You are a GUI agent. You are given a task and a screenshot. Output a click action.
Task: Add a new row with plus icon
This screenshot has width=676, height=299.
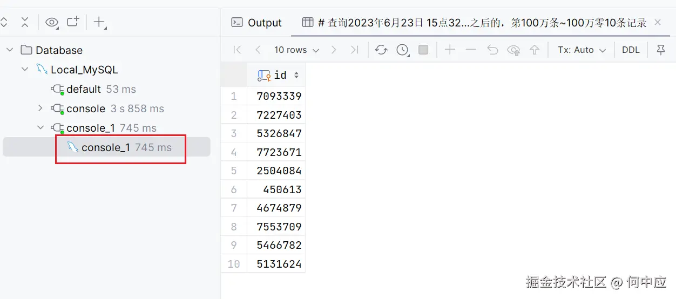point(450,50)
